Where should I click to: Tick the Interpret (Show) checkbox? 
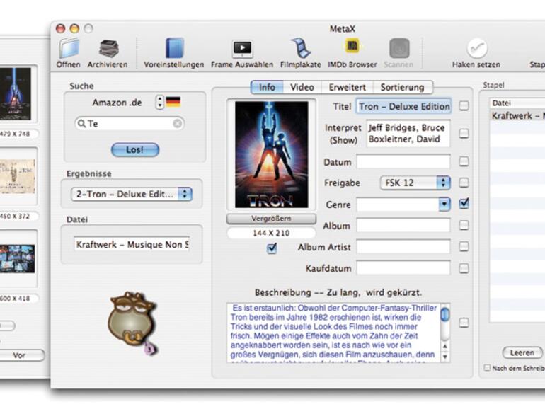pos(464,134)
